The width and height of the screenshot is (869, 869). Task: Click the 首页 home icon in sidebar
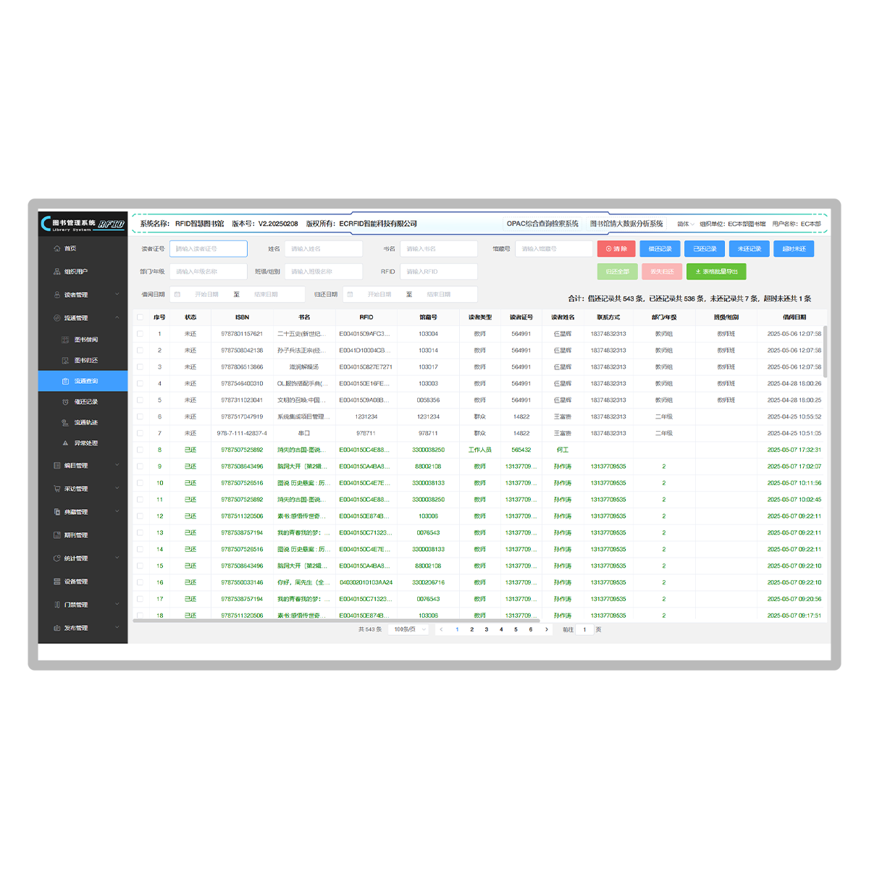(x=57, y=248)
